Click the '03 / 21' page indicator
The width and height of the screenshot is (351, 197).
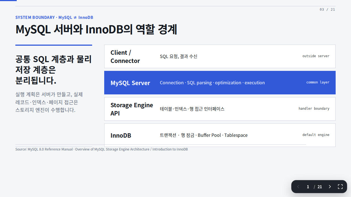pos(327,10)
